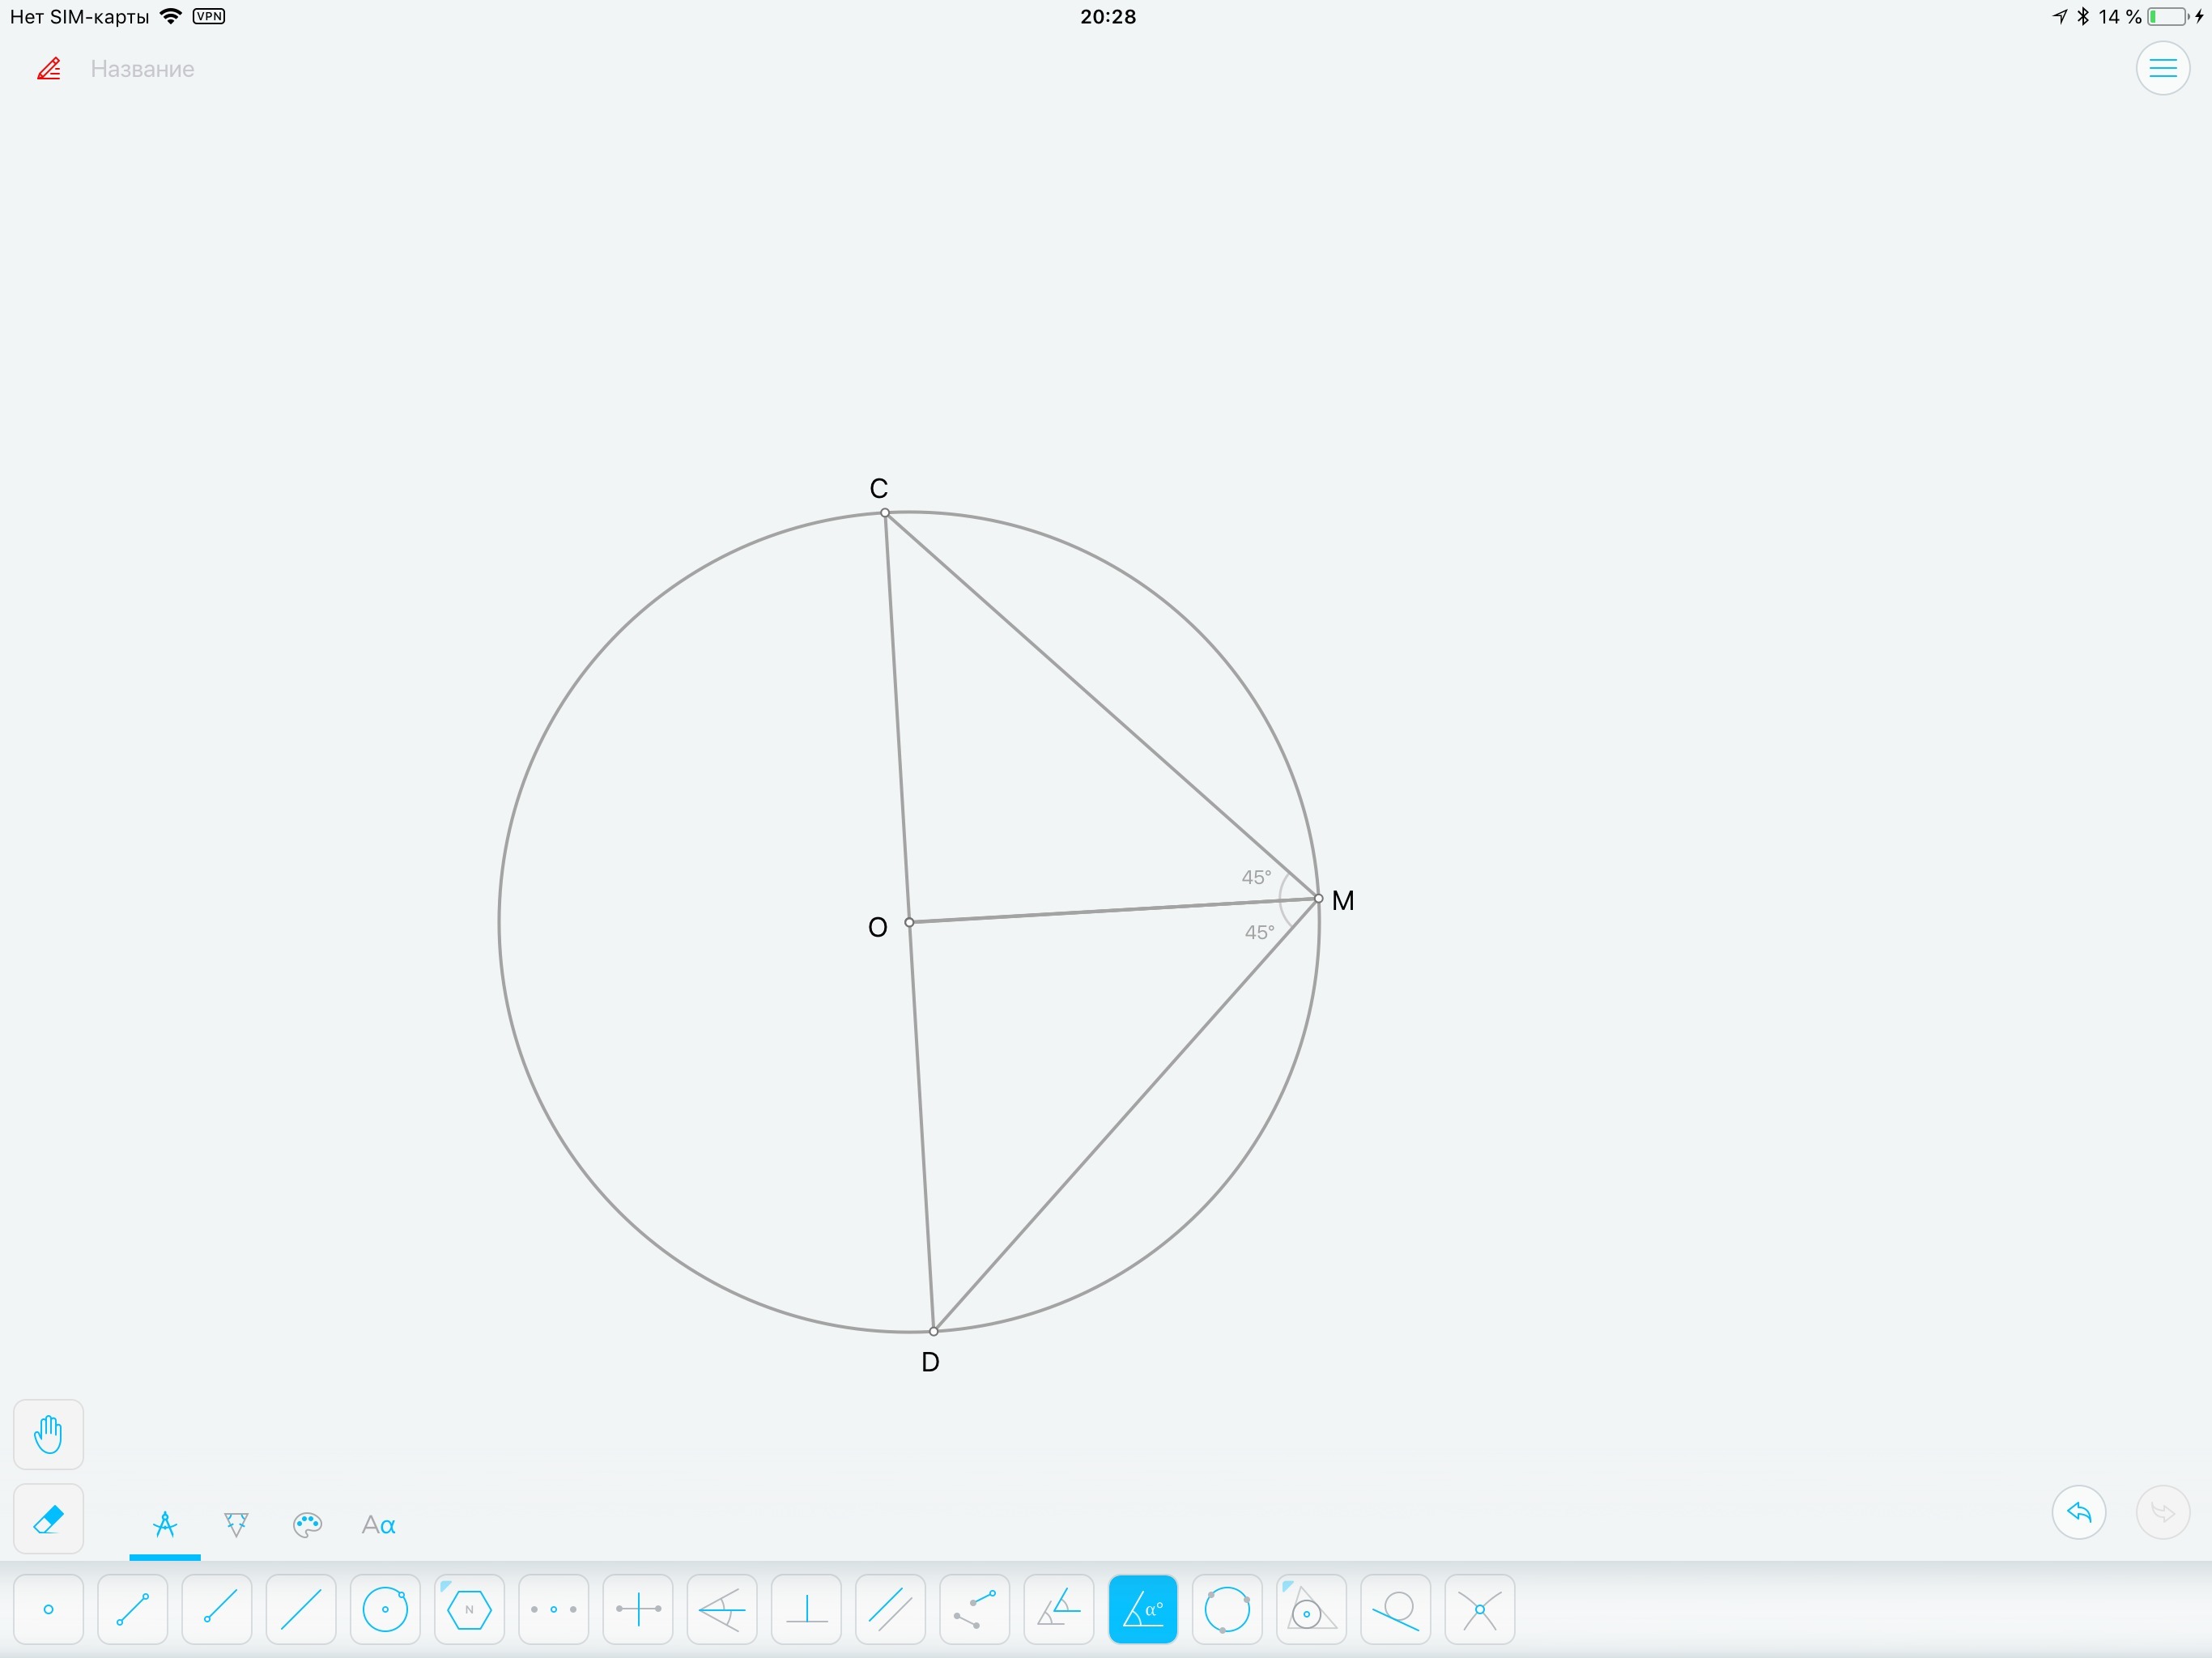The width and height of the screenshot is (2212, 1658).
Task: Select the Perpendicular line tool
Action: [x=806, y=1609]
